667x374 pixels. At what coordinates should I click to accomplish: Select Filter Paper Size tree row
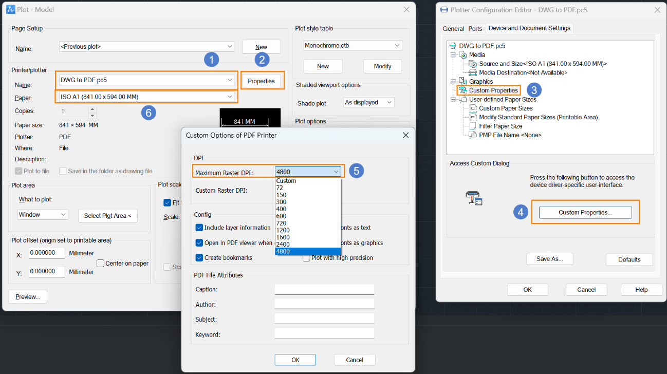501,126
